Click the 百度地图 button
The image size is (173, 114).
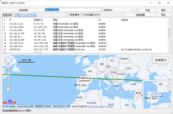click(x=140, y=15)
